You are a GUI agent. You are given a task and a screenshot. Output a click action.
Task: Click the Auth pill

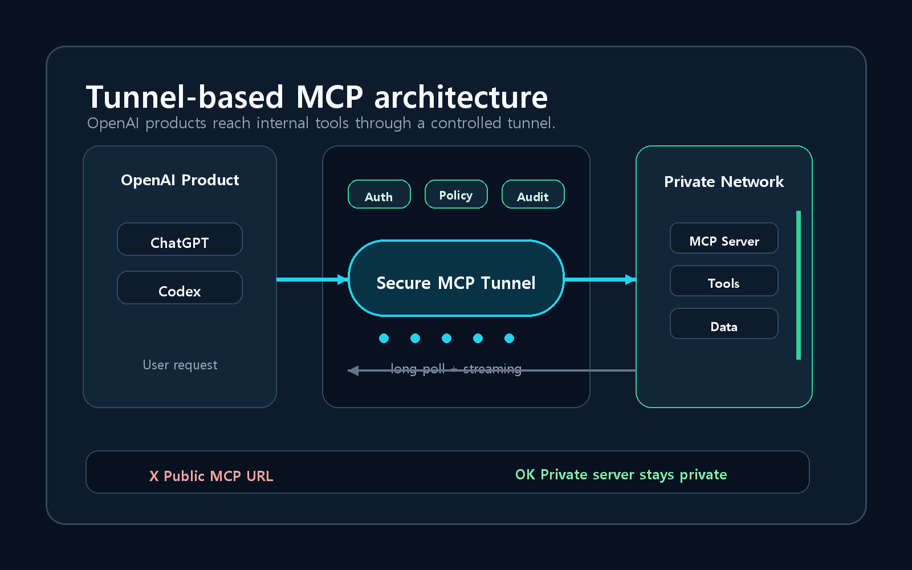pos(379,194)
